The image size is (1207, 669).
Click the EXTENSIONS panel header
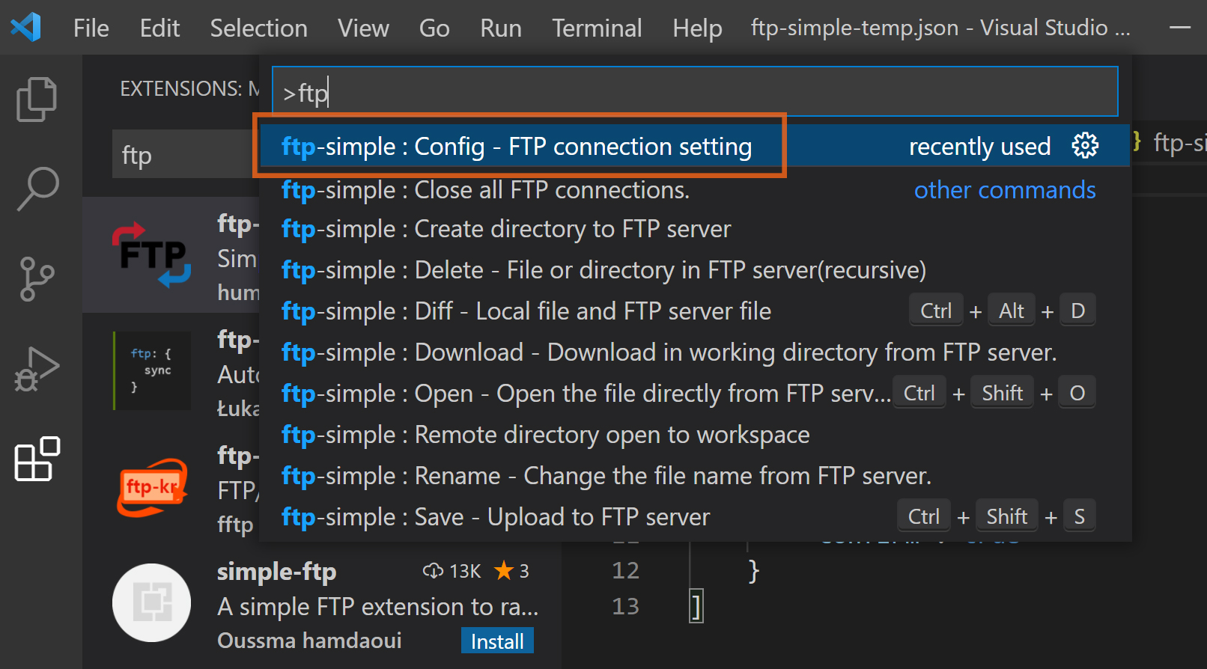(190, 88)
